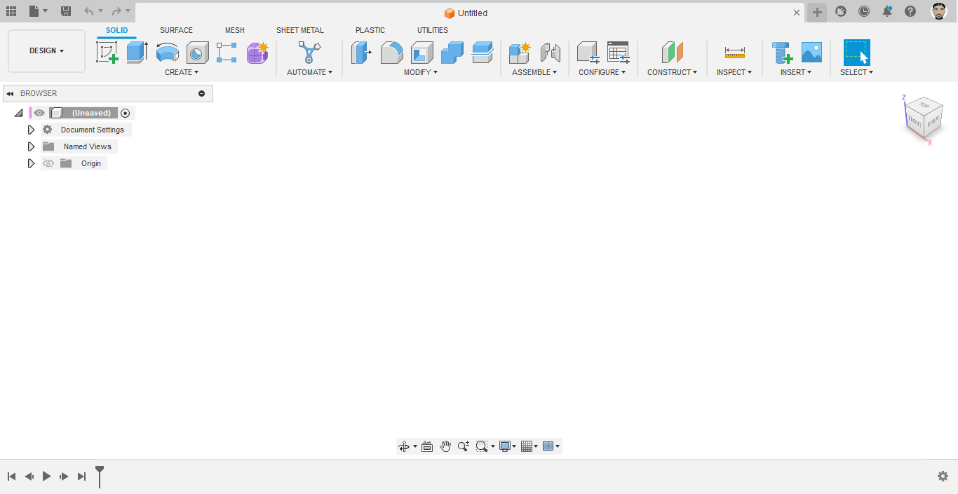
Task: Activate the Orbit tool
Action: pos(405,446)
